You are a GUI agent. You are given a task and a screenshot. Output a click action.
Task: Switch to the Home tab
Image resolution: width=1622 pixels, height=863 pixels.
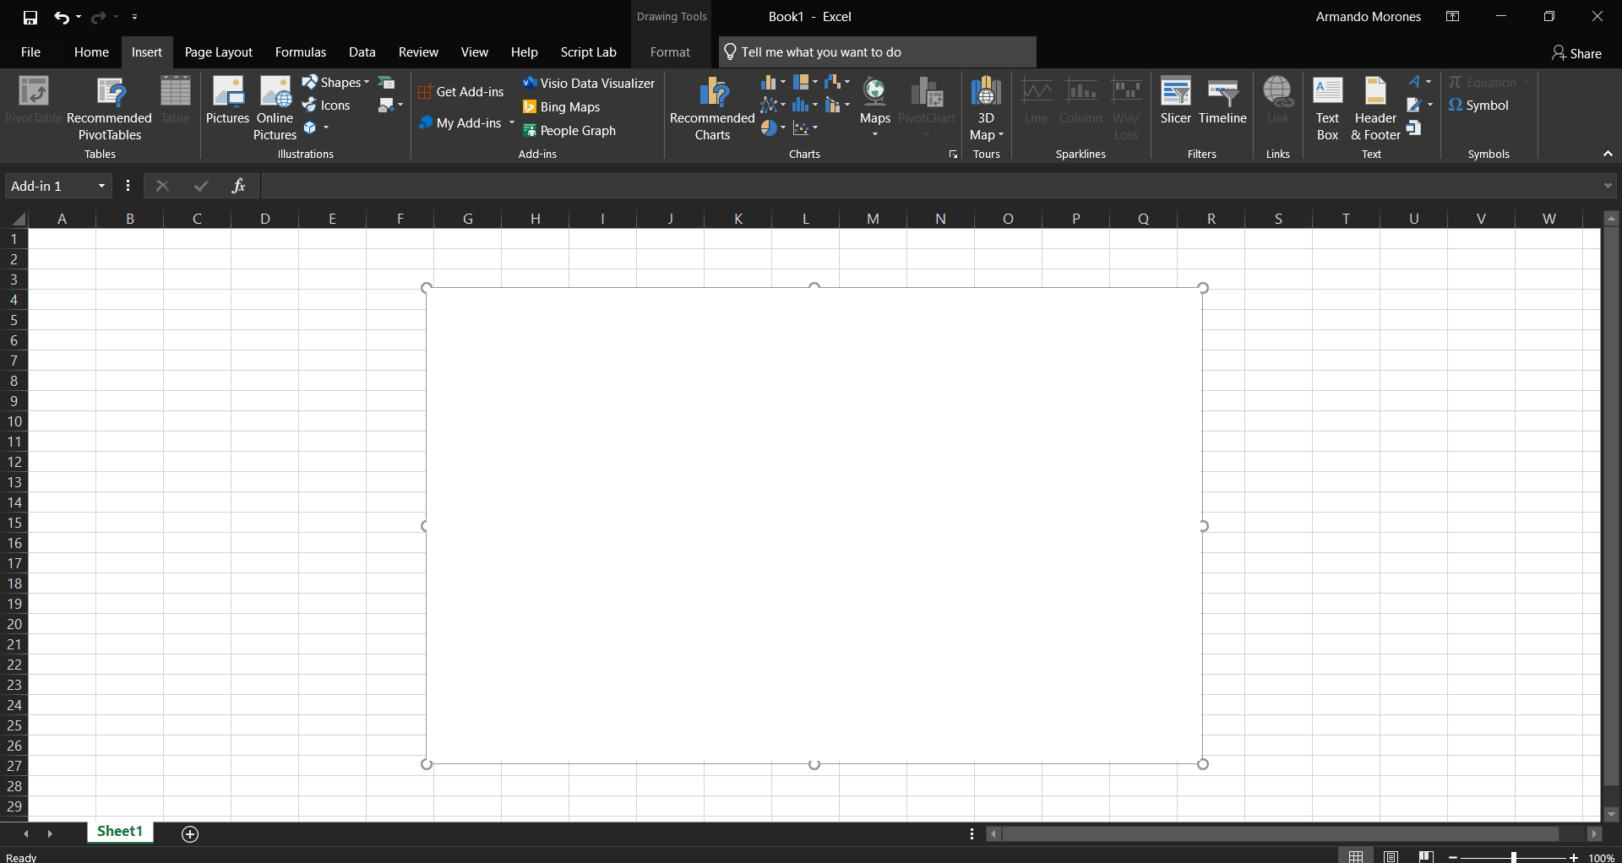tap(91, 52)
